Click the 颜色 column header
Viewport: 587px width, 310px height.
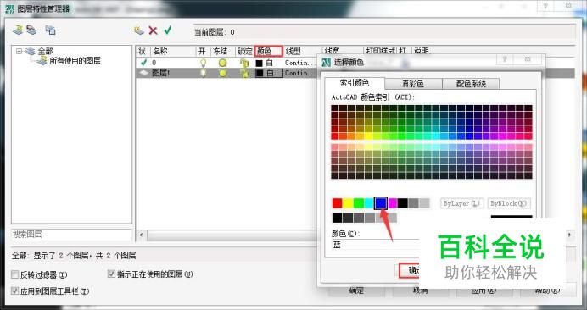click(x=268, y=51)
